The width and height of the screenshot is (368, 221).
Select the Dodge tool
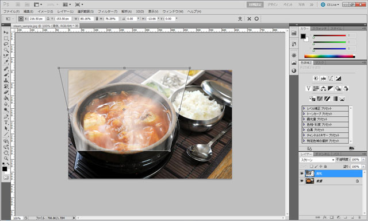6,110
